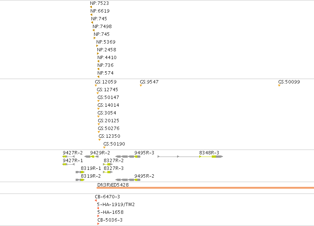This screenshot has width=314, height=226.
Task: Open the 9427R-1 transcript label
Action: (x=73, y=161)
